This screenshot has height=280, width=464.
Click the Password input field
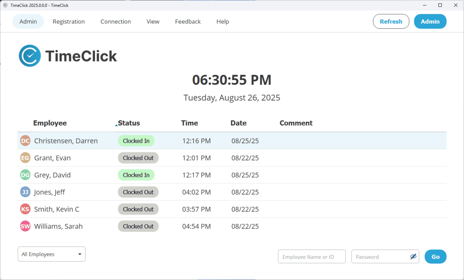point(380,257)
